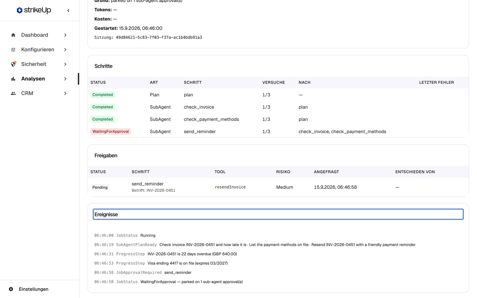
Task: Click the Sitzung session ID line
Action: tap(148, 37)
